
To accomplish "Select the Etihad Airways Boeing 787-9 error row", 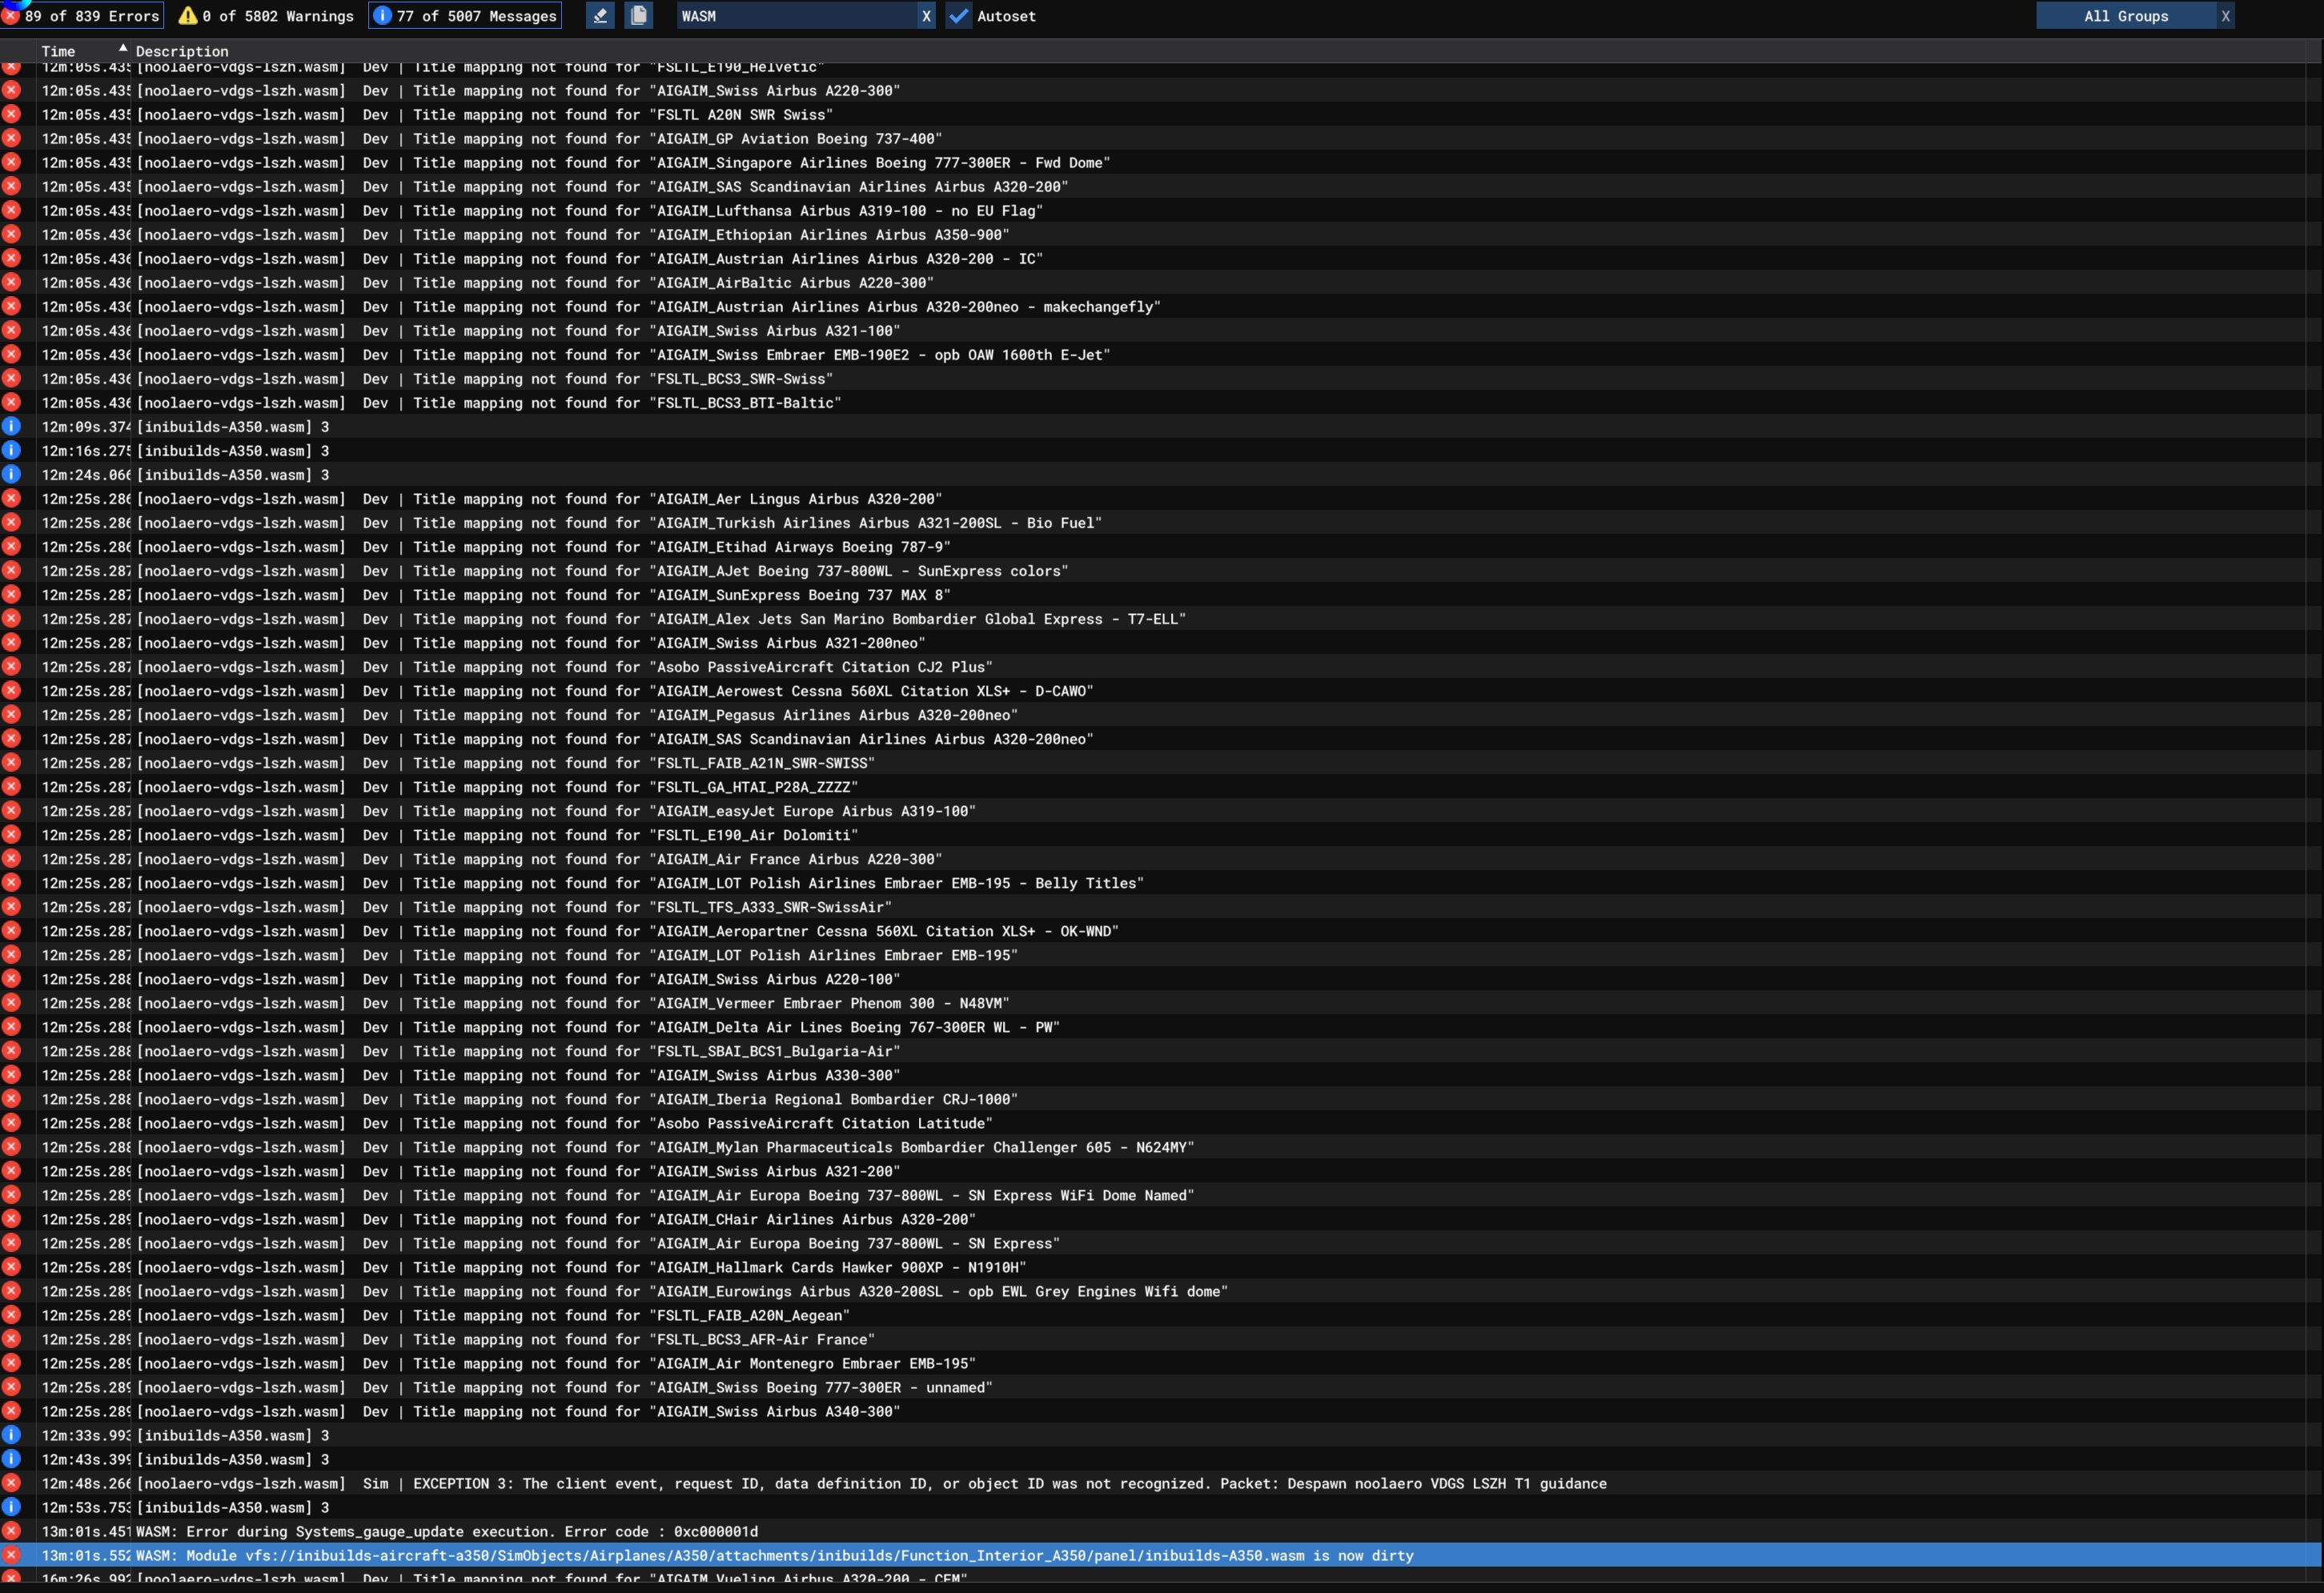I will (x=800, y=547).
